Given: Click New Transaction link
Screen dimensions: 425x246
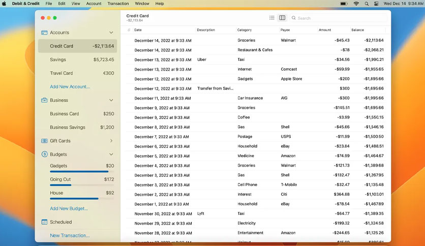Looking at the screenshot, I should tap(70, 235).
